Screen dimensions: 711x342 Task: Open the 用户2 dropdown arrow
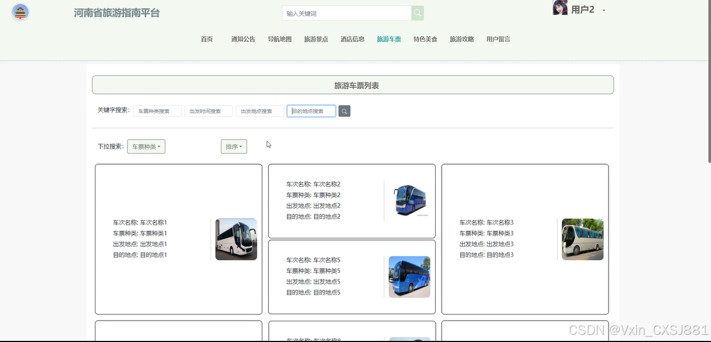coord(604,10)
